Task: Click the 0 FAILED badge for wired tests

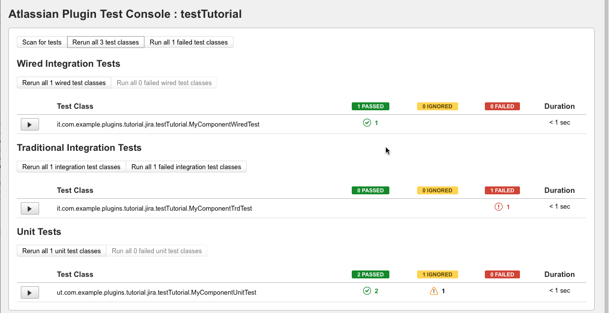Action: tap(502, 106)
